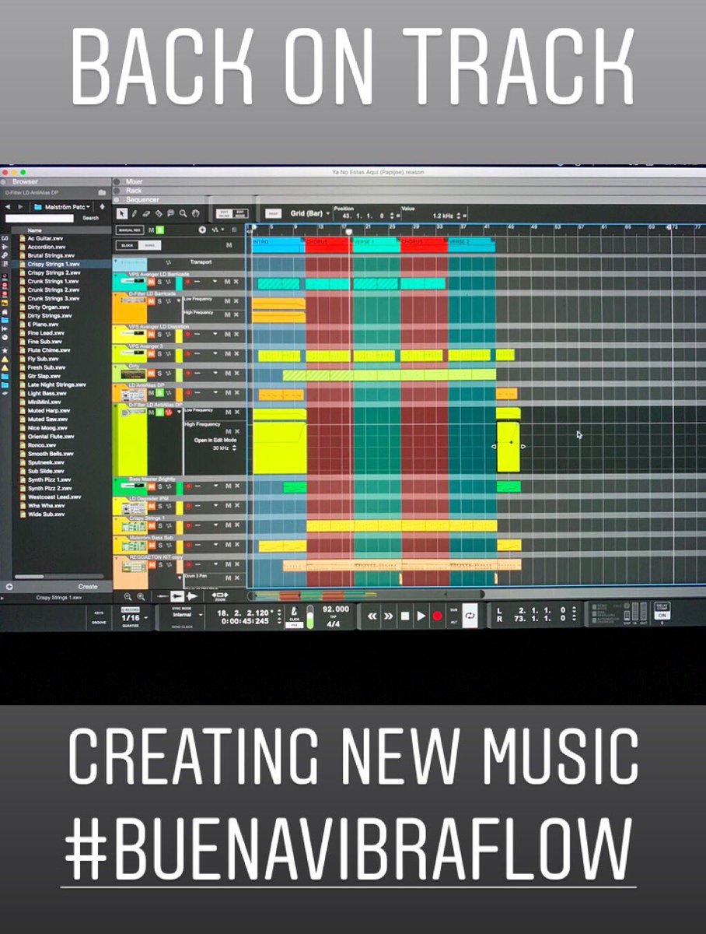Open the Mixer panel
Viewport: 706px width, 934px height.
coord(135,181)
